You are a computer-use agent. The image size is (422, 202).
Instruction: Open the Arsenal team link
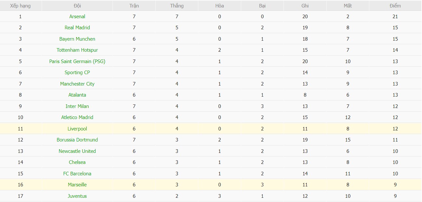[x=77, y=17]
